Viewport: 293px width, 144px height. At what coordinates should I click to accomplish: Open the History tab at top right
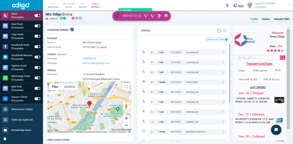coord(266,19)
